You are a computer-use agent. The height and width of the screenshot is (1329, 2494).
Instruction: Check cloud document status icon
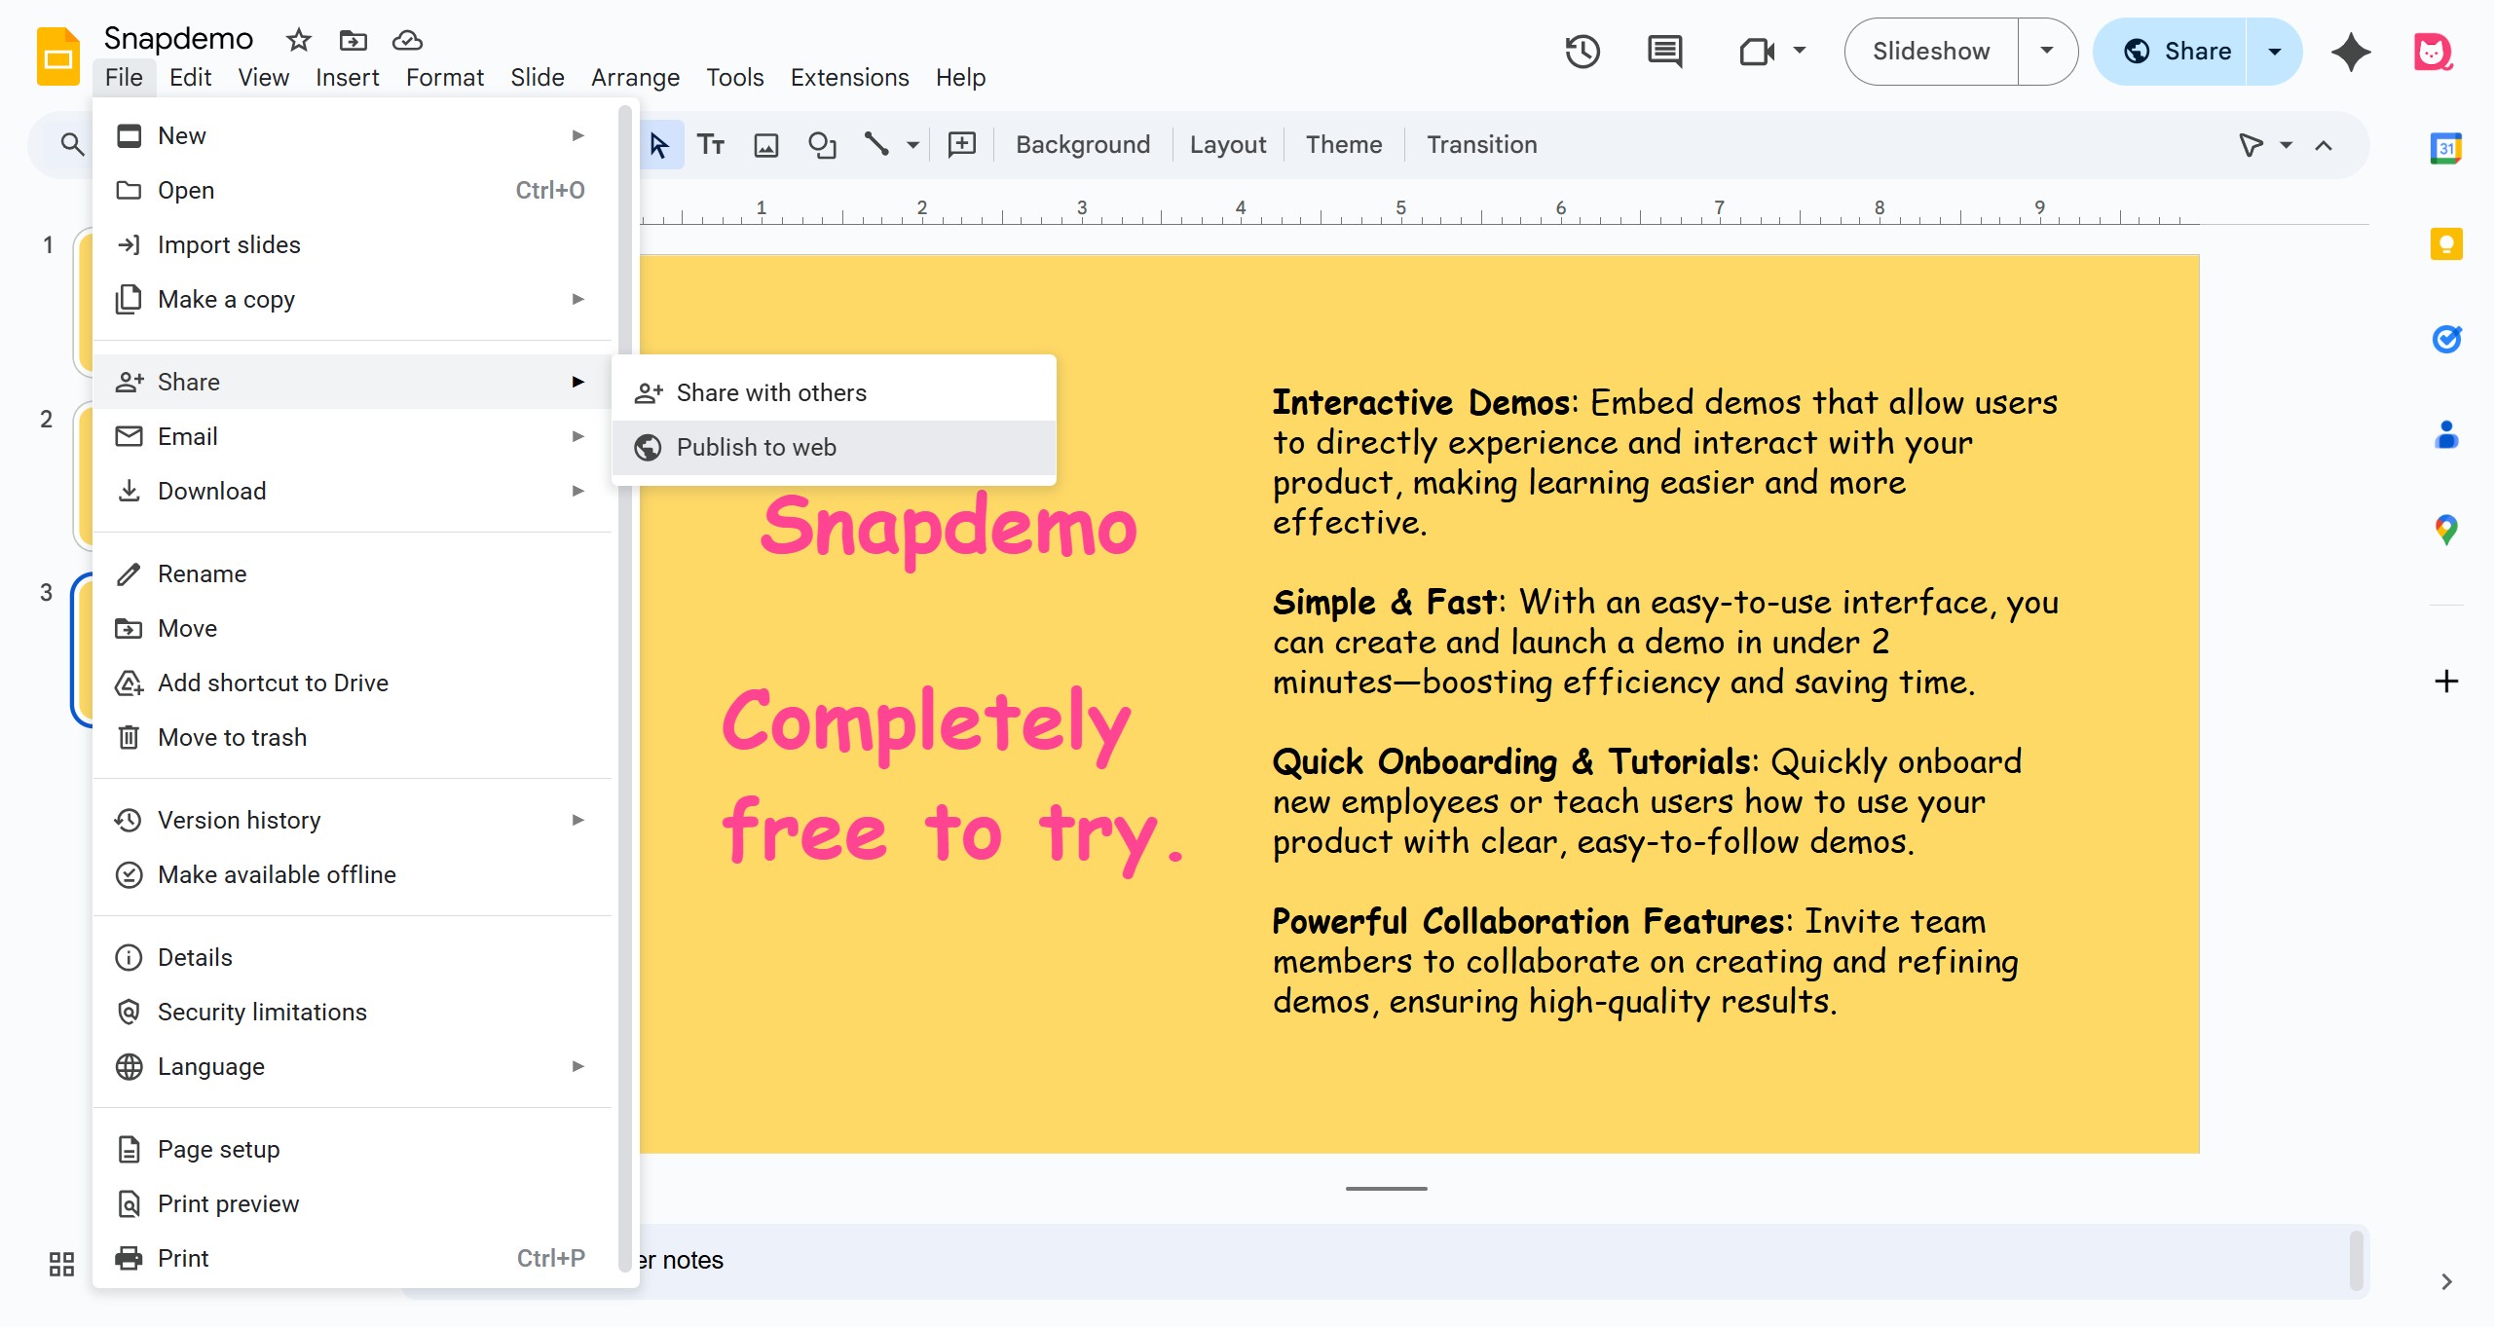407,40
